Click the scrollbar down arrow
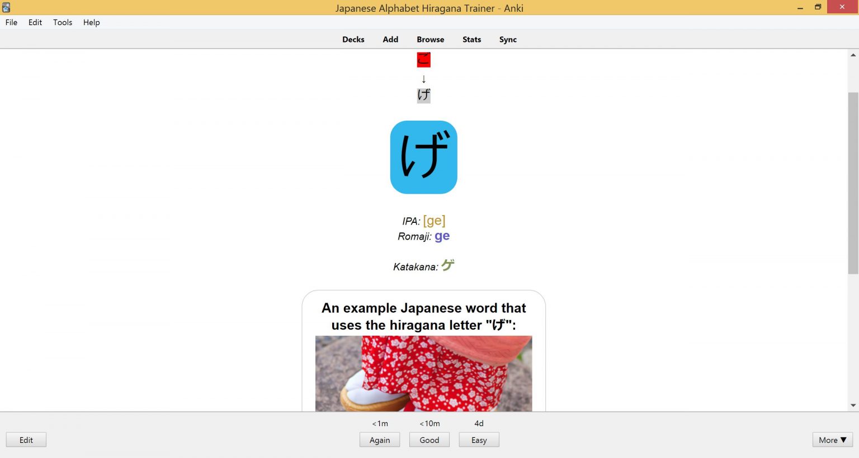 click(853, 405)
